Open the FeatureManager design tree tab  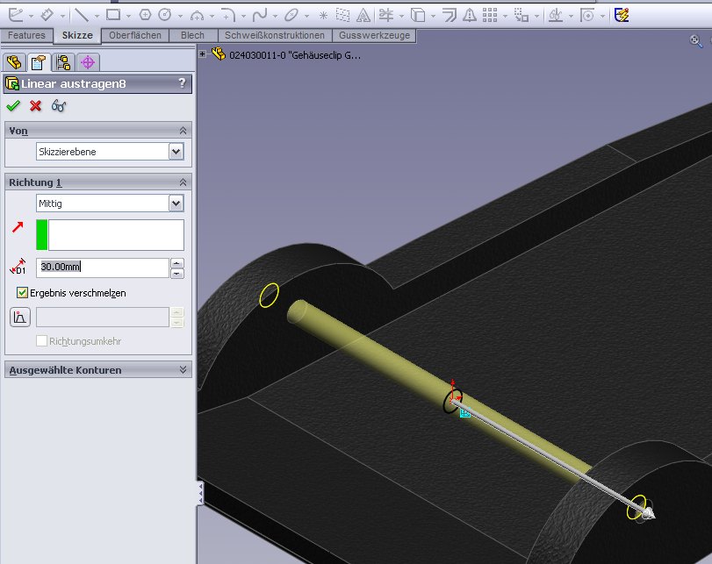(x=14, y=62)
